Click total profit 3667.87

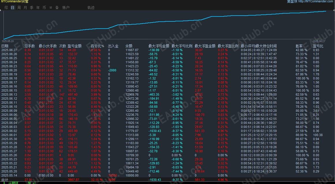74,180
